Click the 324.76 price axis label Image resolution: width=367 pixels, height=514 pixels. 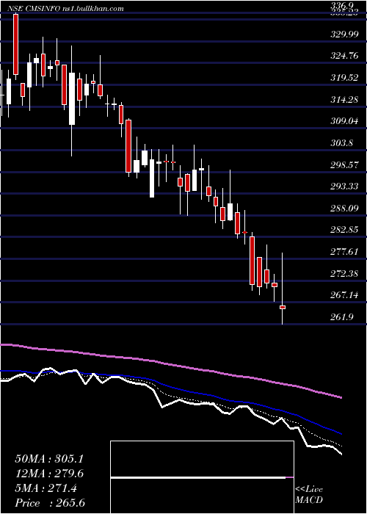pos(344,56)
